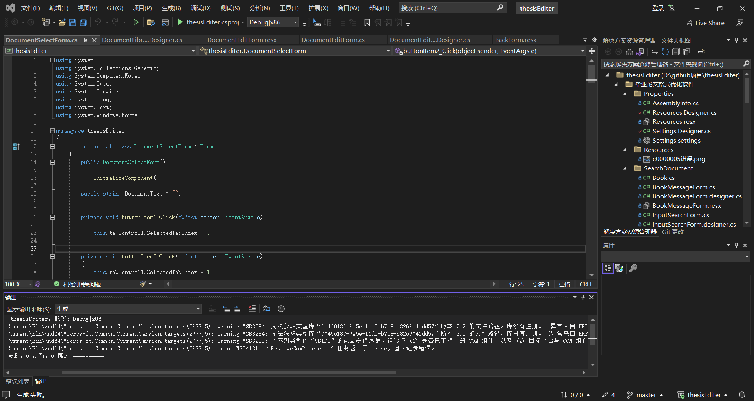Refresh the Solution Explorer
754x401 pixels.
665,51
